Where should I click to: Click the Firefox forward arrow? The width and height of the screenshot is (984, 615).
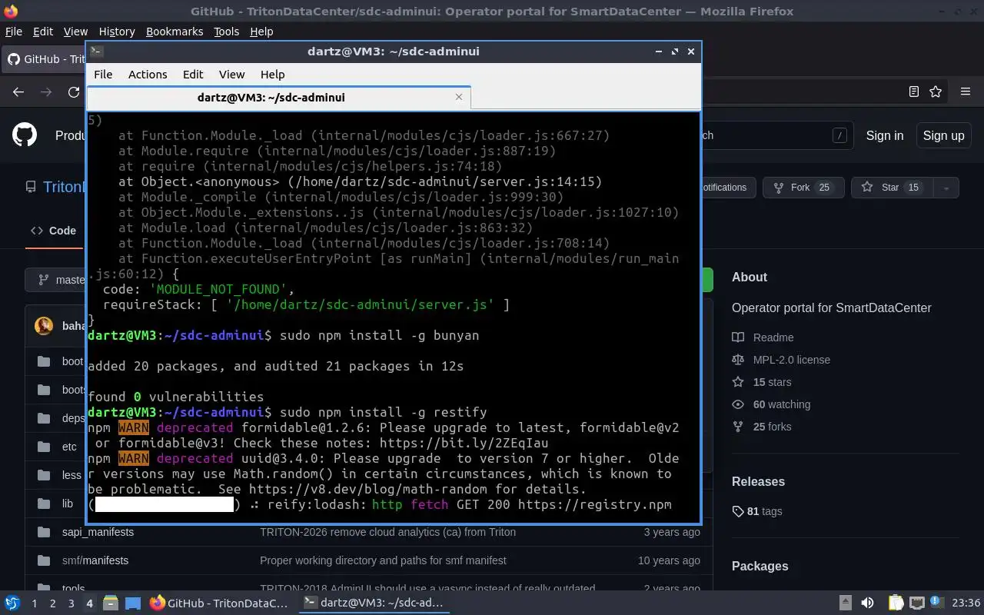46,91
